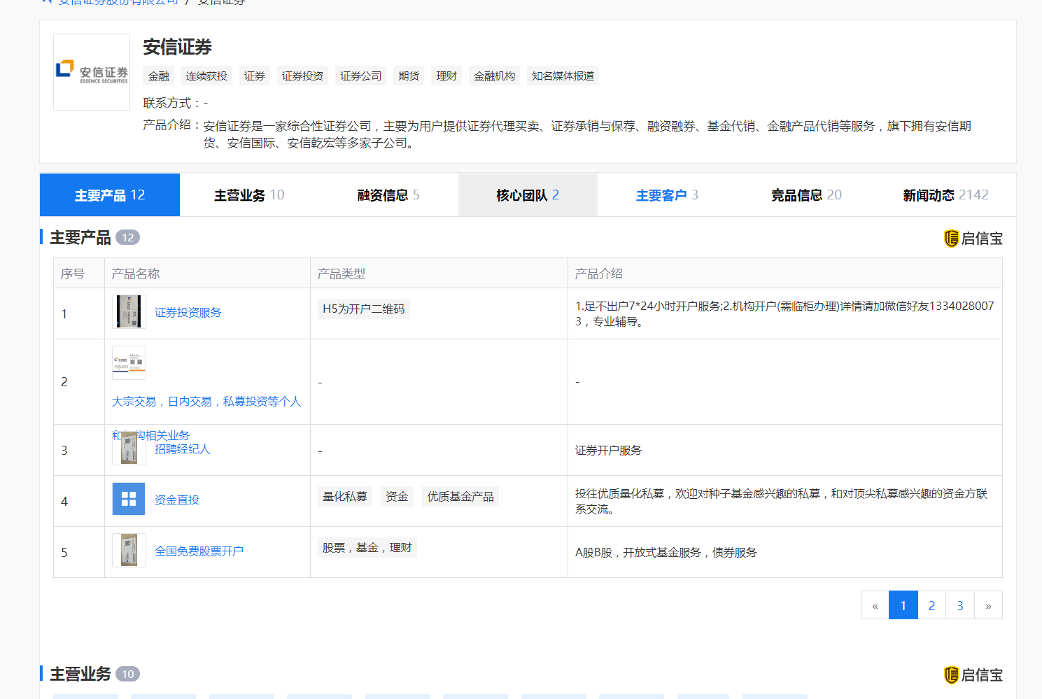This screenshot has height=699, width=1042.
Task: Open the 证券投资服务 product link
Action: coord(188,313)
